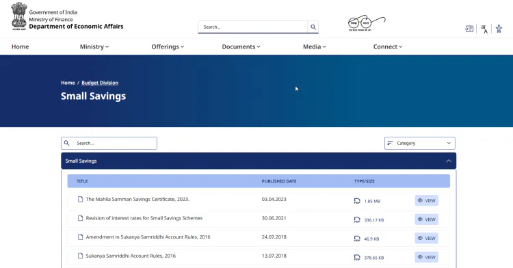The width and height of the screenshot is (513, 268).
Task: Open 'Amendment in Sukanya Samriddhi Account Rules, 2016' title
Action: tap(148, 237)
